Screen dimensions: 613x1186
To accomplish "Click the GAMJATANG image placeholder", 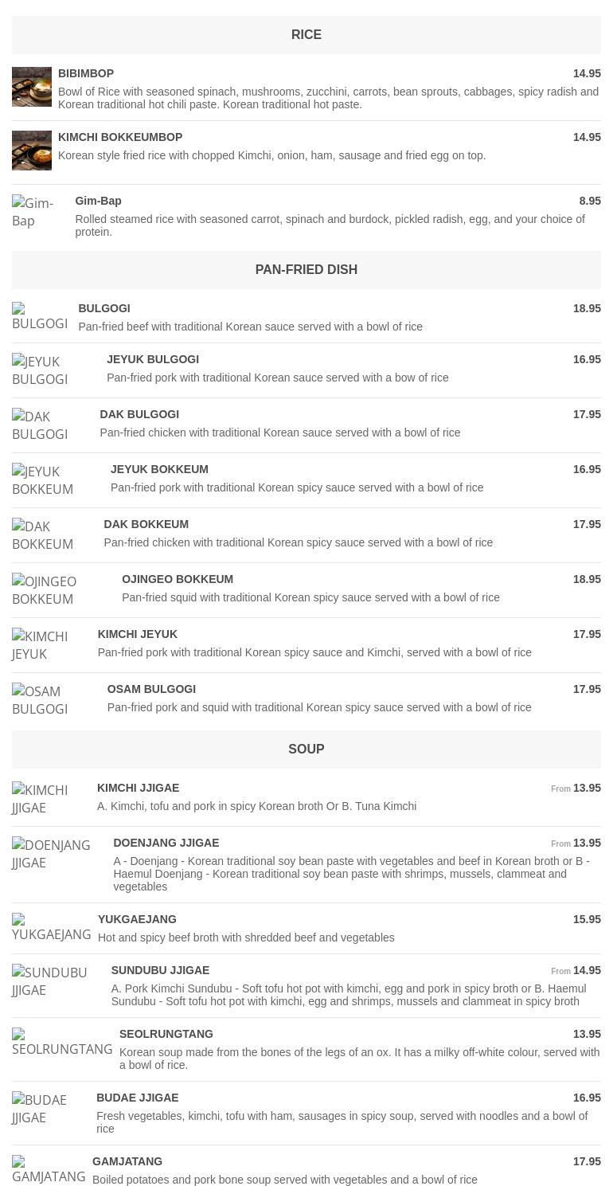I will [49, 1170].
